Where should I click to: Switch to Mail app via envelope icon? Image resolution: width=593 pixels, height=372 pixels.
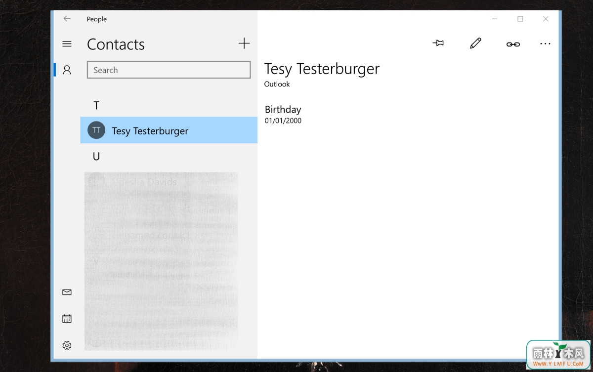coord(67,292)
